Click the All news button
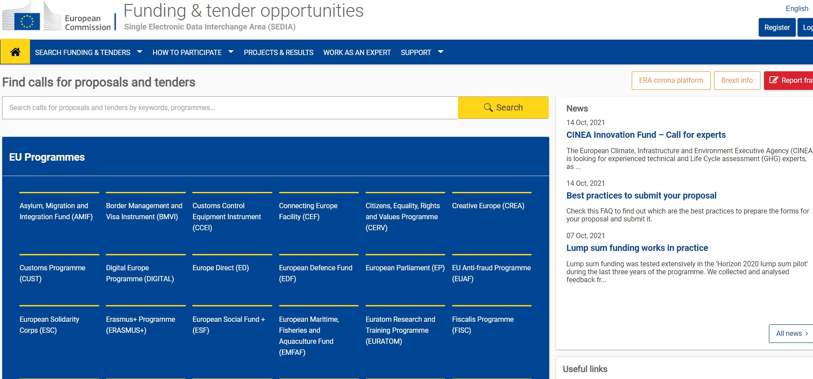This screenshot has width=813, height=379. (x=791, y=333)
